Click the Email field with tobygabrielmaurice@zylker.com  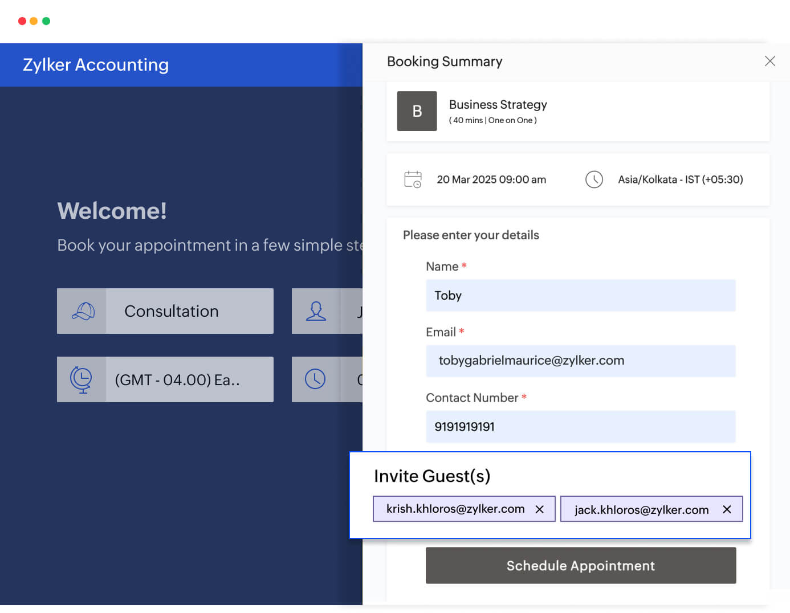point(580,361)
